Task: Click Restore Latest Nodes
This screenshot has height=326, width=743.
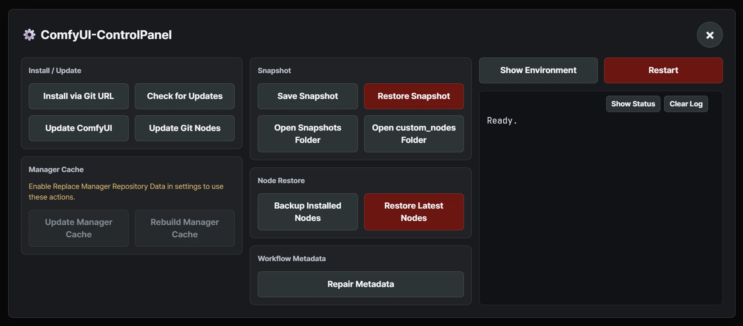Action: coord(414,212)
